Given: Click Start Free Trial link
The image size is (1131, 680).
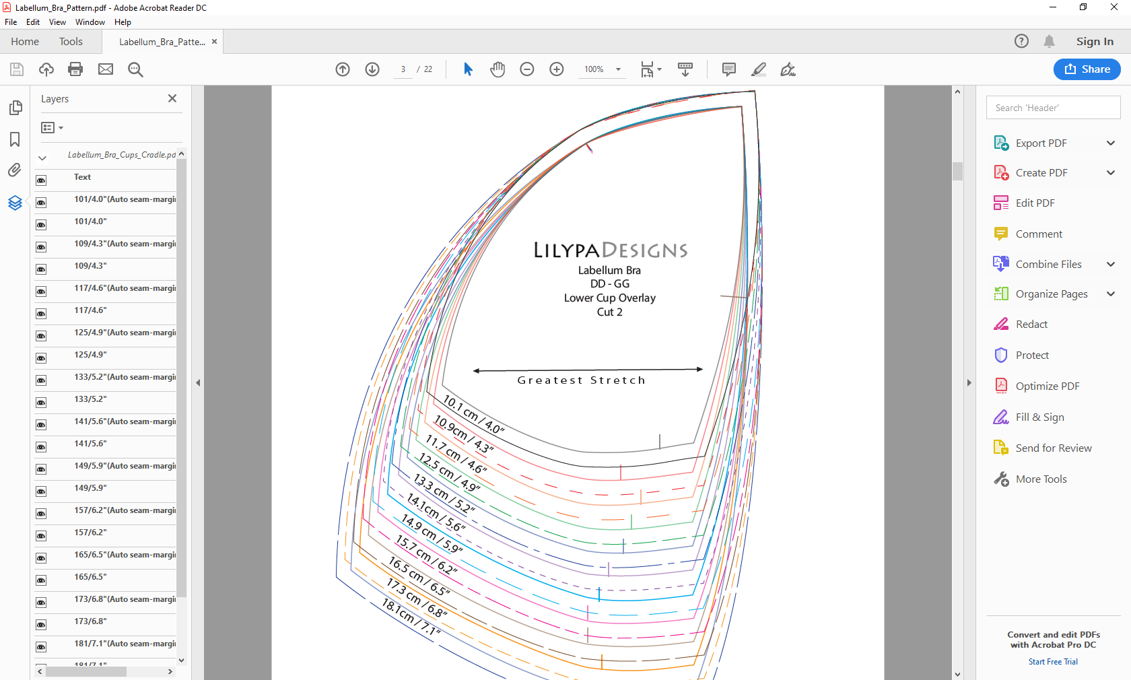Looking at the screenshot, I should coord(1053,662).
